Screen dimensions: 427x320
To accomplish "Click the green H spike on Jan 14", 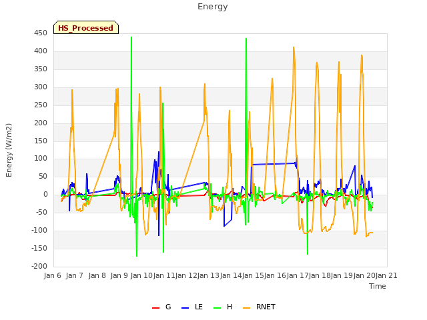I will click(246, 39).
